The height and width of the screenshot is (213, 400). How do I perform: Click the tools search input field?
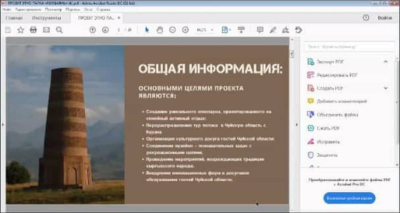(349, 47)
